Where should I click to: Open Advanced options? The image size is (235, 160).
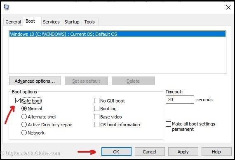[35, 81]
